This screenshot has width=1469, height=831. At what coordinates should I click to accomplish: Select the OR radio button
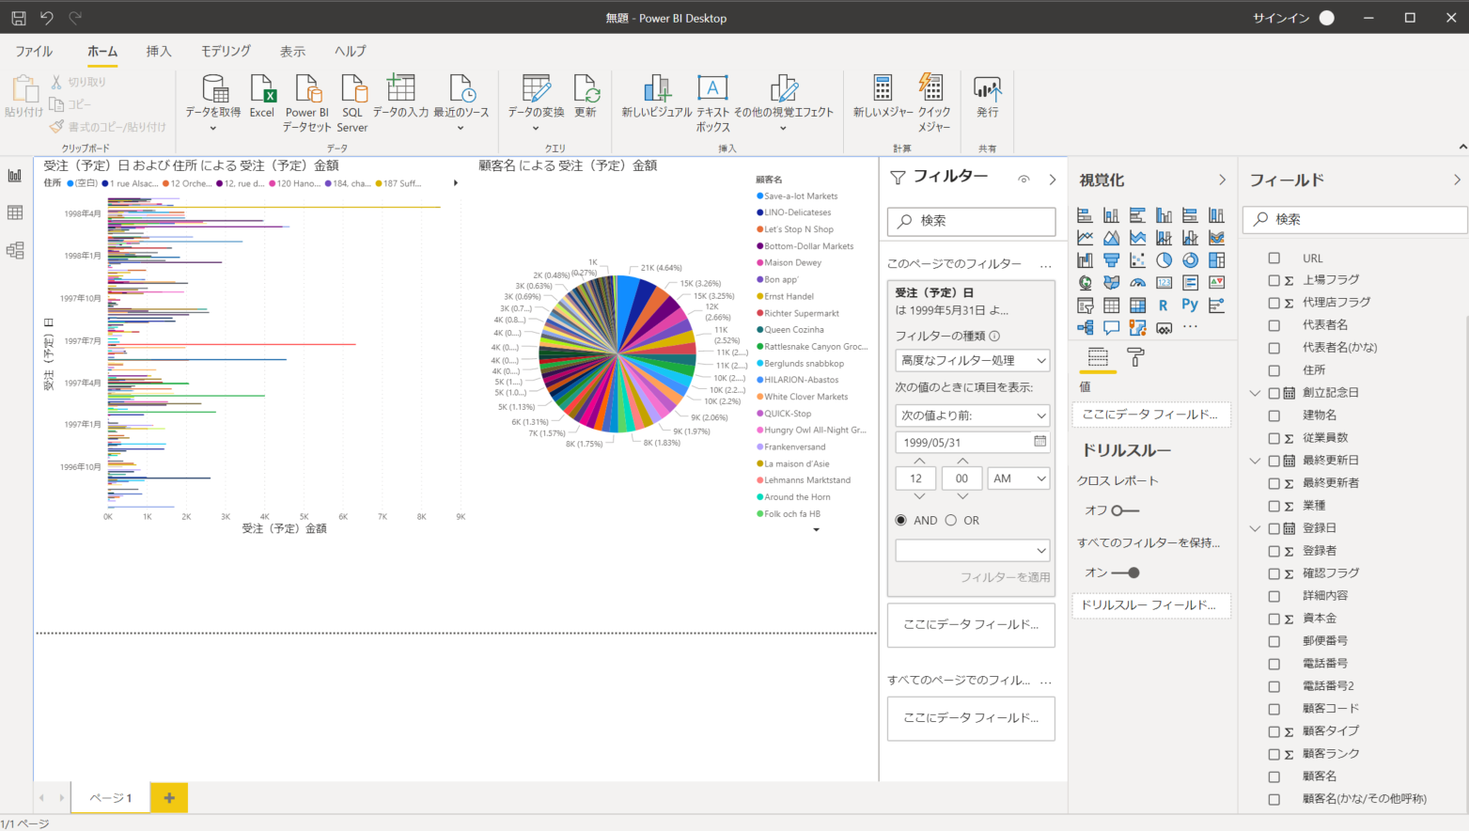pyautogui.click(x=951, y=520)
